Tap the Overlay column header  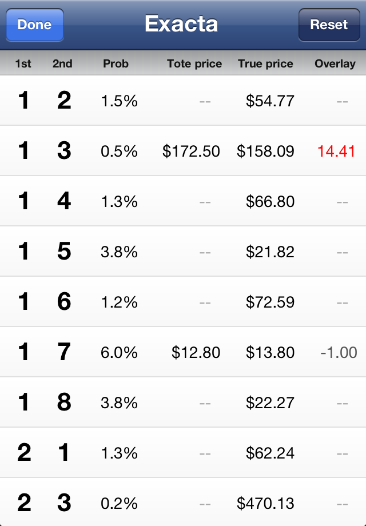[335, 63]
